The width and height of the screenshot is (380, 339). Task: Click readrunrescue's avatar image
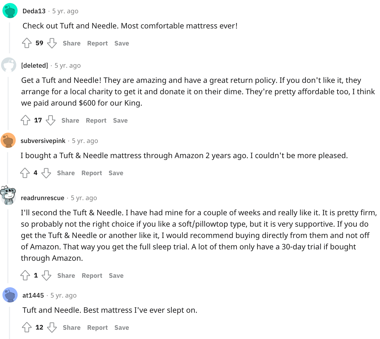point(8,195)
